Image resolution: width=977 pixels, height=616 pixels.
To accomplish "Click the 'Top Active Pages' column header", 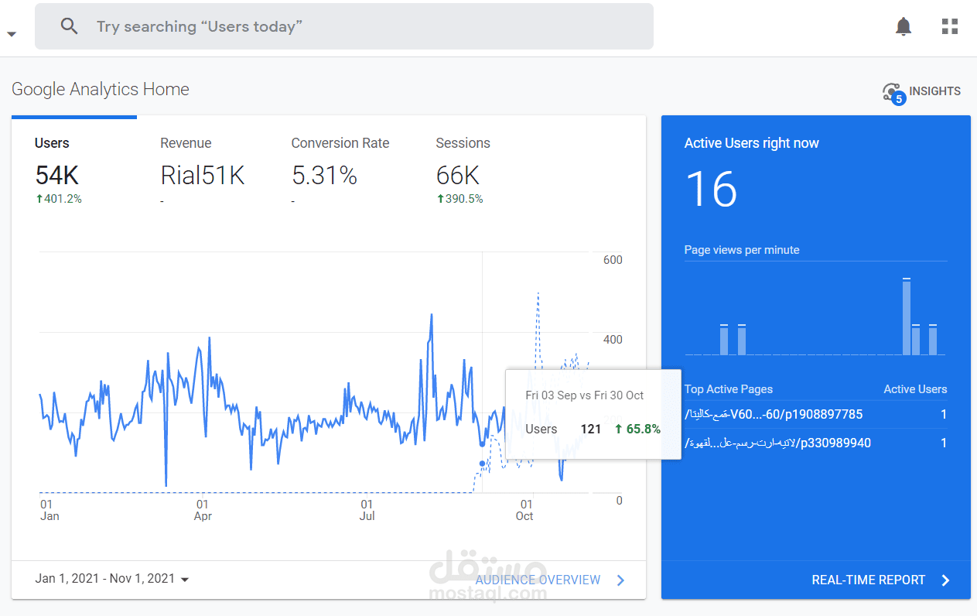I will 729,389.
